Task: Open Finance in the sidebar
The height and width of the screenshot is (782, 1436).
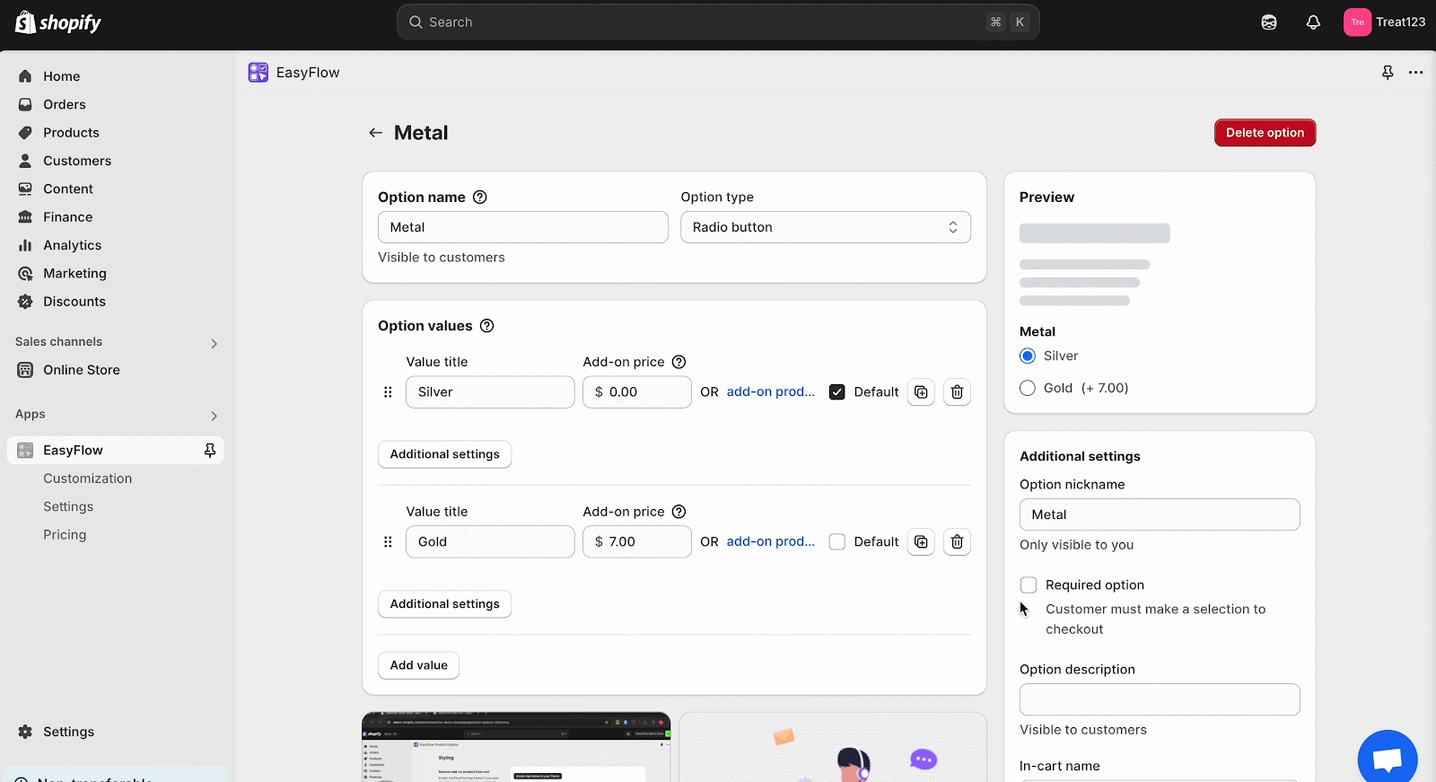Action: 68,217
